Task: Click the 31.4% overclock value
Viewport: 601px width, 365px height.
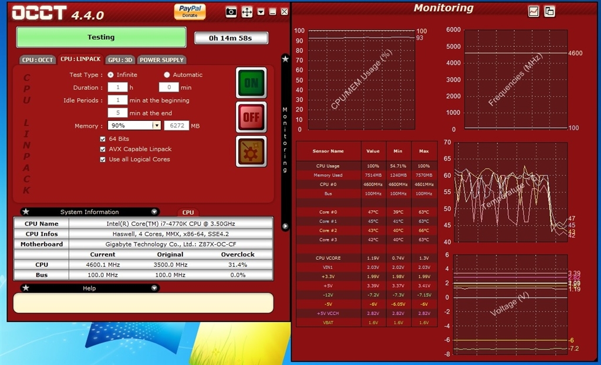Action: [238, 265]
